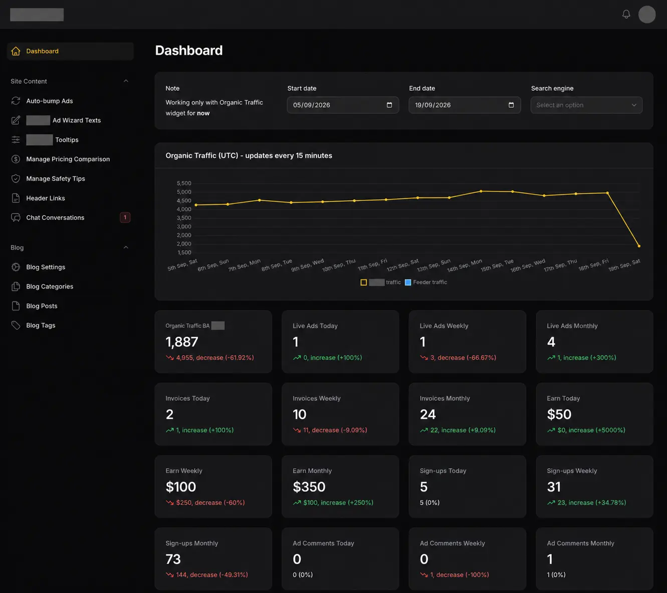The height and width of the screenshot is (593, 667).
Task: Click the Invoices Monthly value 24
Action: click(428, 414)
